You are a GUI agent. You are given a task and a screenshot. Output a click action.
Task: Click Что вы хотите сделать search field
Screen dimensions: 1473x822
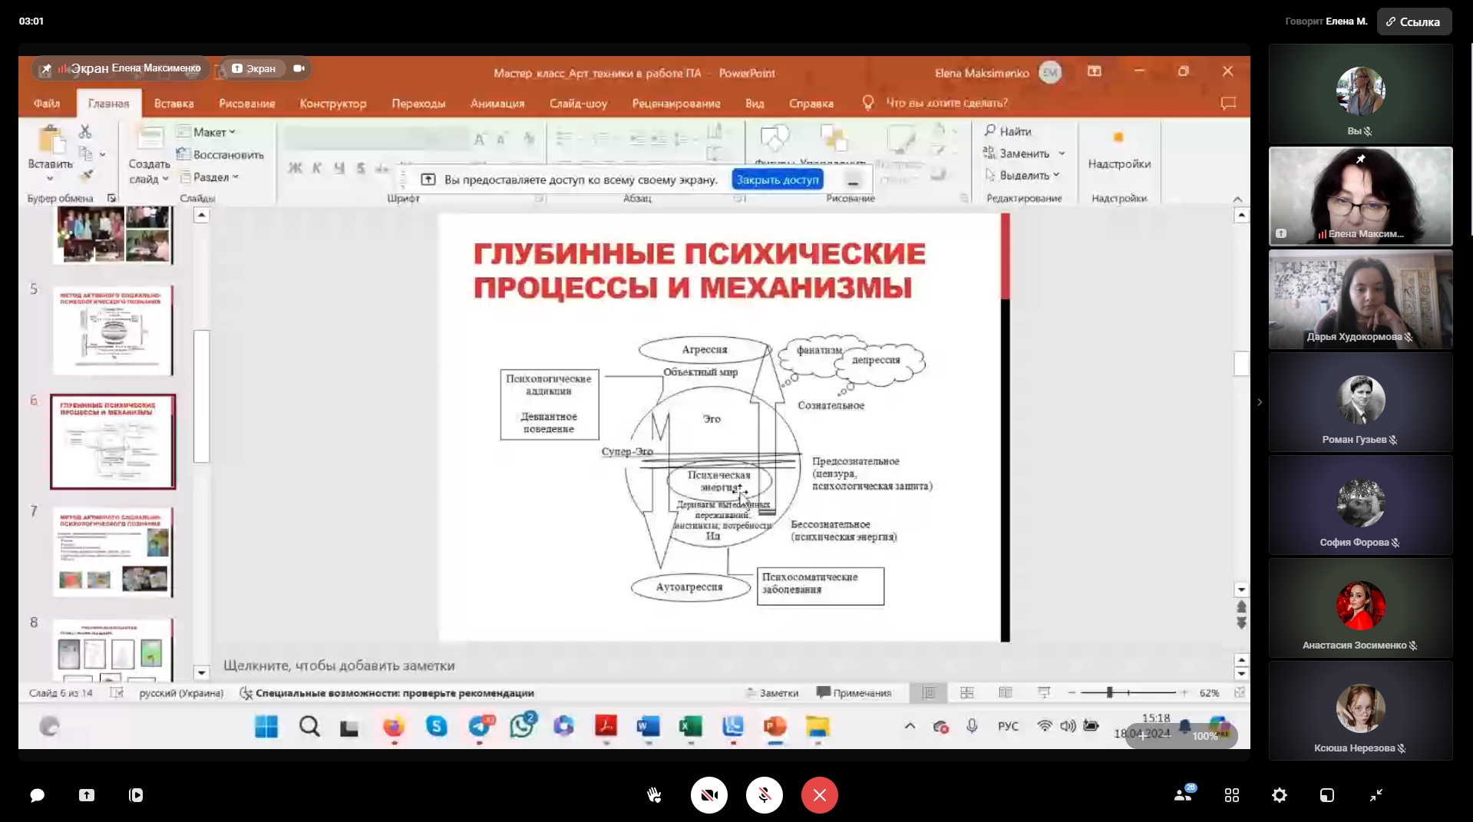tap(946, 103)
